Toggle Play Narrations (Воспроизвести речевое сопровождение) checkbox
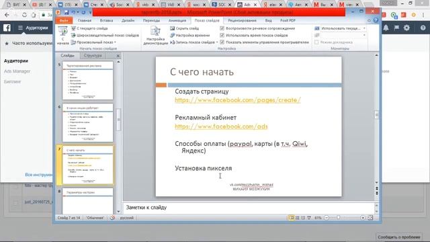This screenshot has width=430, height=242. coord(222,28)
